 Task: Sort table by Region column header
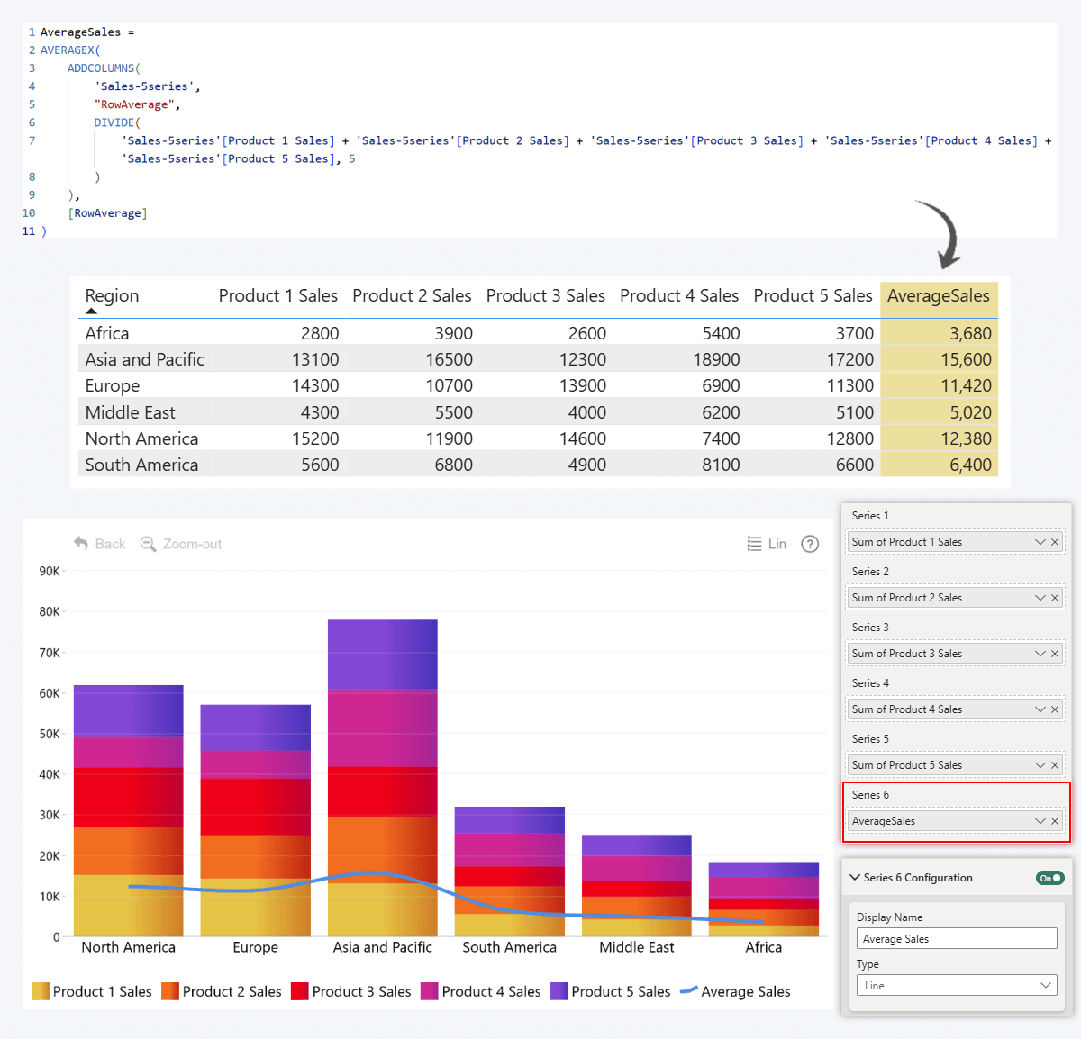click(112, 296)
